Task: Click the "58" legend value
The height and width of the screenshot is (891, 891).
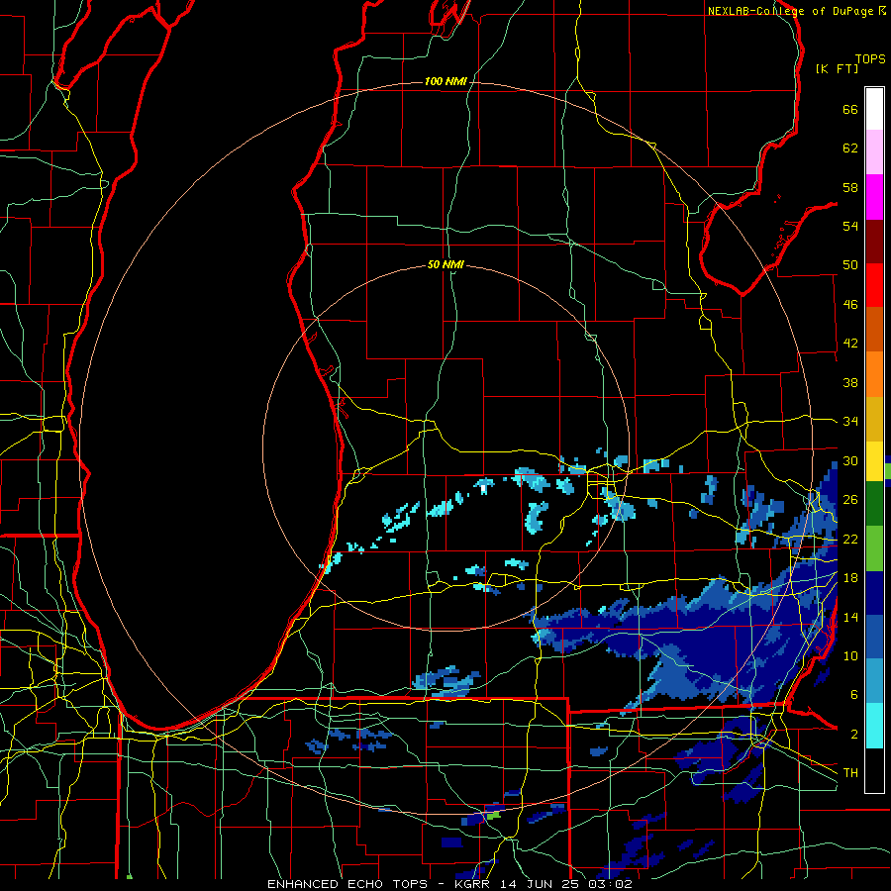Action: tap(850, 187)
